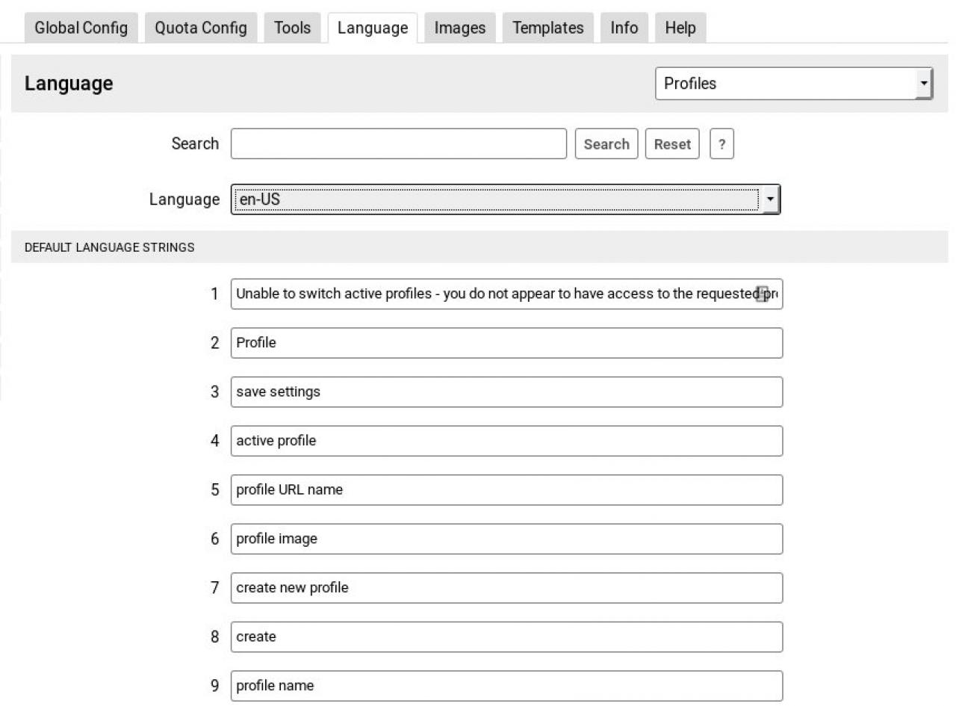
Task: Click the "Profile" string field 2
Action: 506,343
